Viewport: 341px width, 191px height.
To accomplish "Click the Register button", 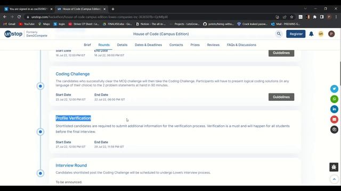I will (296, 34).
